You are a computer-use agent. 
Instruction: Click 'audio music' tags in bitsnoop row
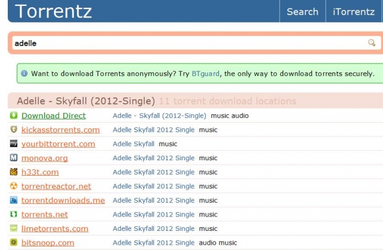pyautogui.click(x=218, y=243)
